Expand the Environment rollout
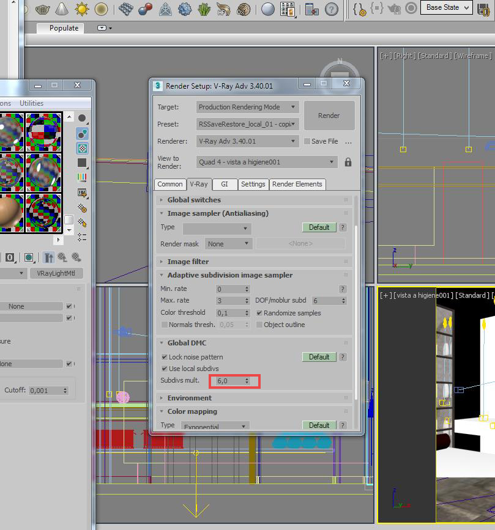The image size is (495, 530). tap(190, 398)
